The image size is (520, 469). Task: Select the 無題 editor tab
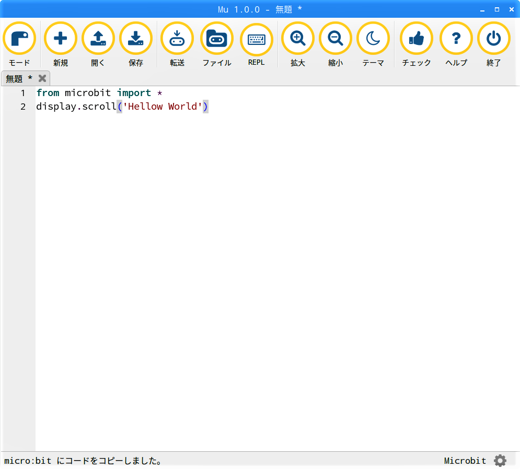(26, 78)
